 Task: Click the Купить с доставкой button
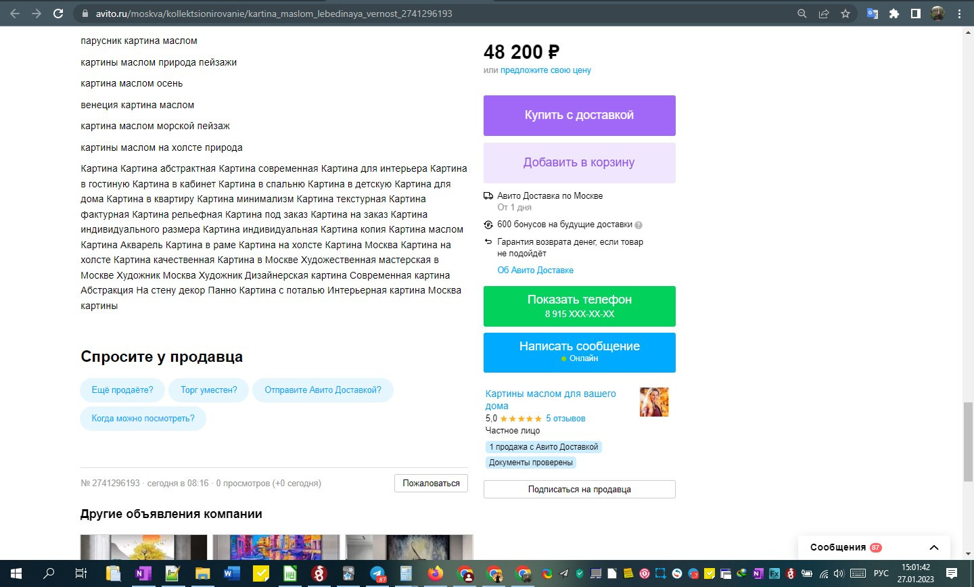580,116
